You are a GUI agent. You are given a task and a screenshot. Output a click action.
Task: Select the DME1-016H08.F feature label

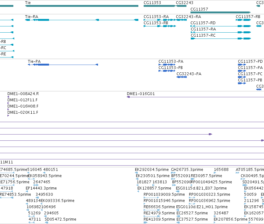[x=23, y=106]
